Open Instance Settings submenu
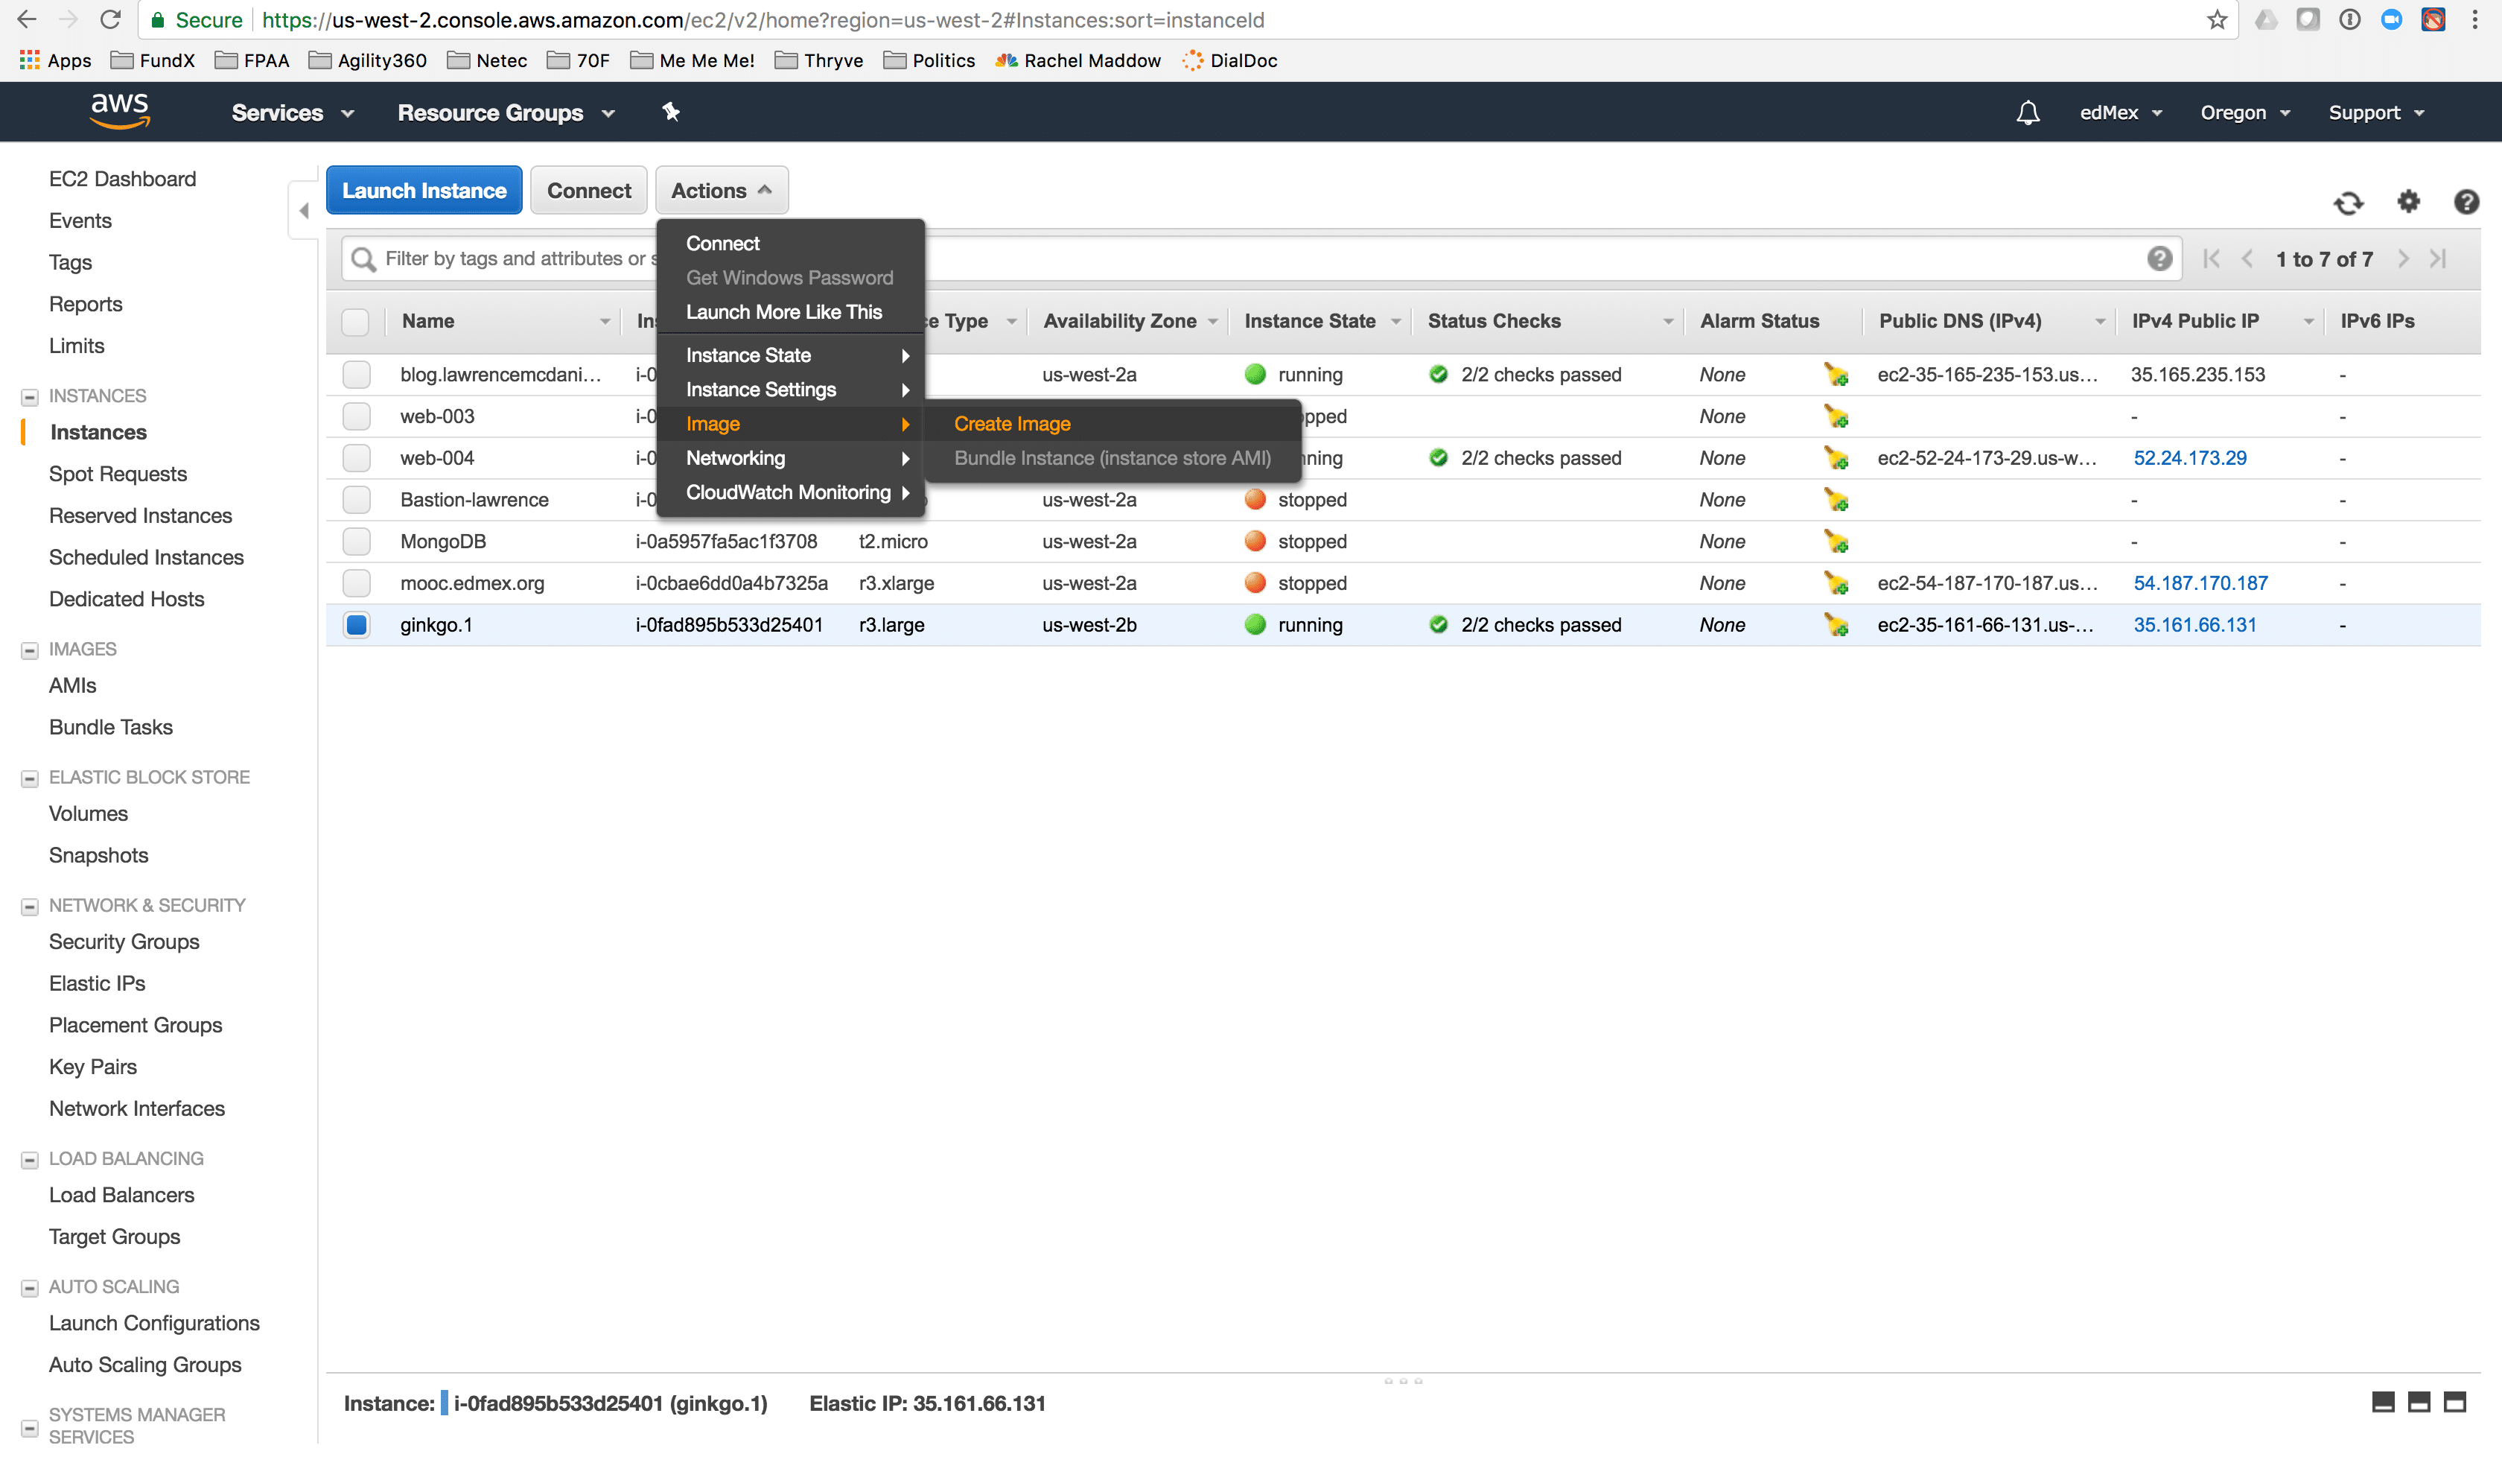Image resolution: width=2502 pixels, height=1457 pixels. point(790,390)
